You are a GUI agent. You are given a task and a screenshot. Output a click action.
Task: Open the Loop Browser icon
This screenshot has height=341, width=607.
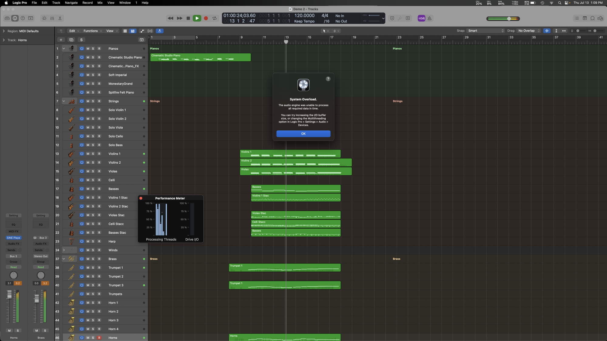(592, 18)
